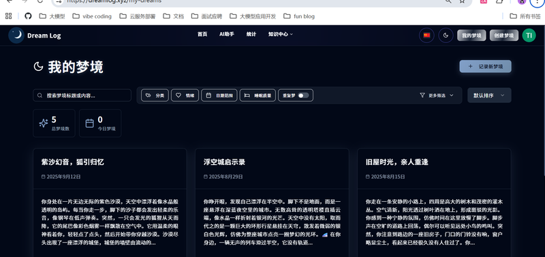Open the dream titled 旧屋时光，亲人重逢
Image resolution: width=545 pixels, height=257 pixels.
pos(396,162)
